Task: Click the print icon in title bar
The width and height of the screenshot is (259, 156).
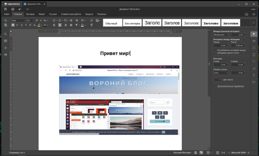Action: click(x=13, y=9)
